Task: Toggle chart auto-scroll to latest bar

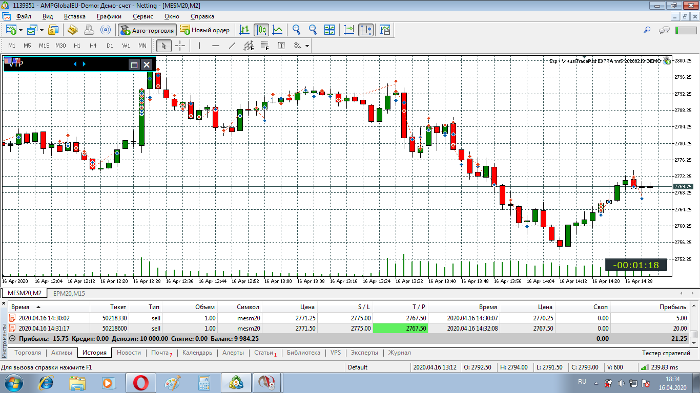Action: click(349, 30)
